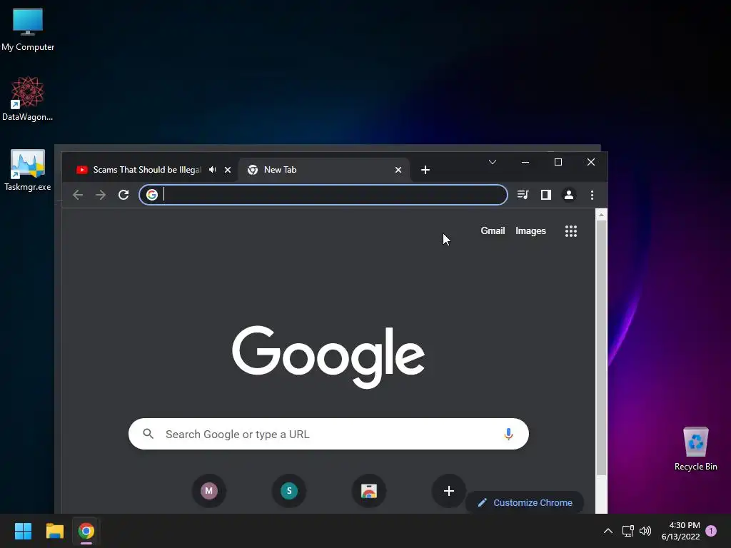This screenshot has height=548, width=731.
Task: Open the Chrome three-dot menu
Action: pos(592,195)
